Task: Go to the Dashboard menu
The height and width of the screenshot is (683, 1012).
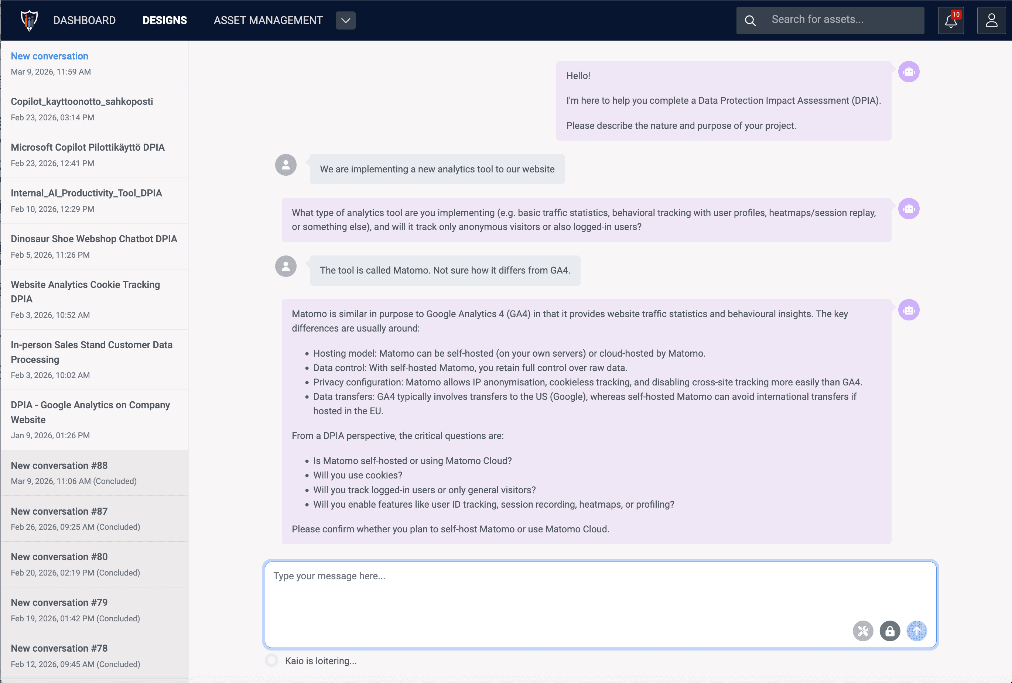Action: coord(85,20)
